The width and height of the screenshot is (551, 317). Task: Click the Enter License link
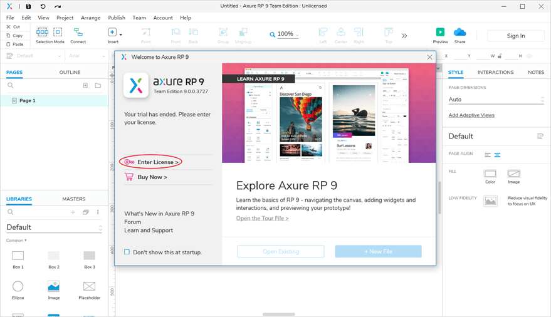[158, 162]
